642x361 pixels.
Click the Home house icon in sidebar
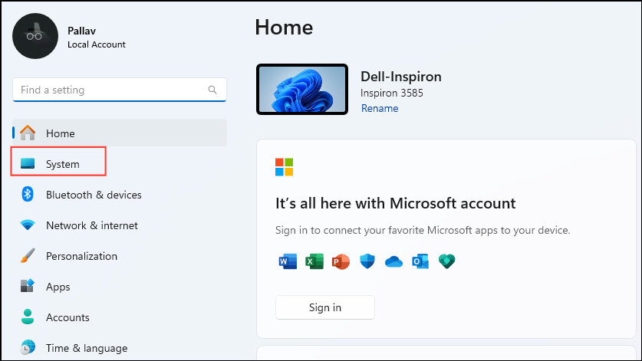tap(28, 133)
